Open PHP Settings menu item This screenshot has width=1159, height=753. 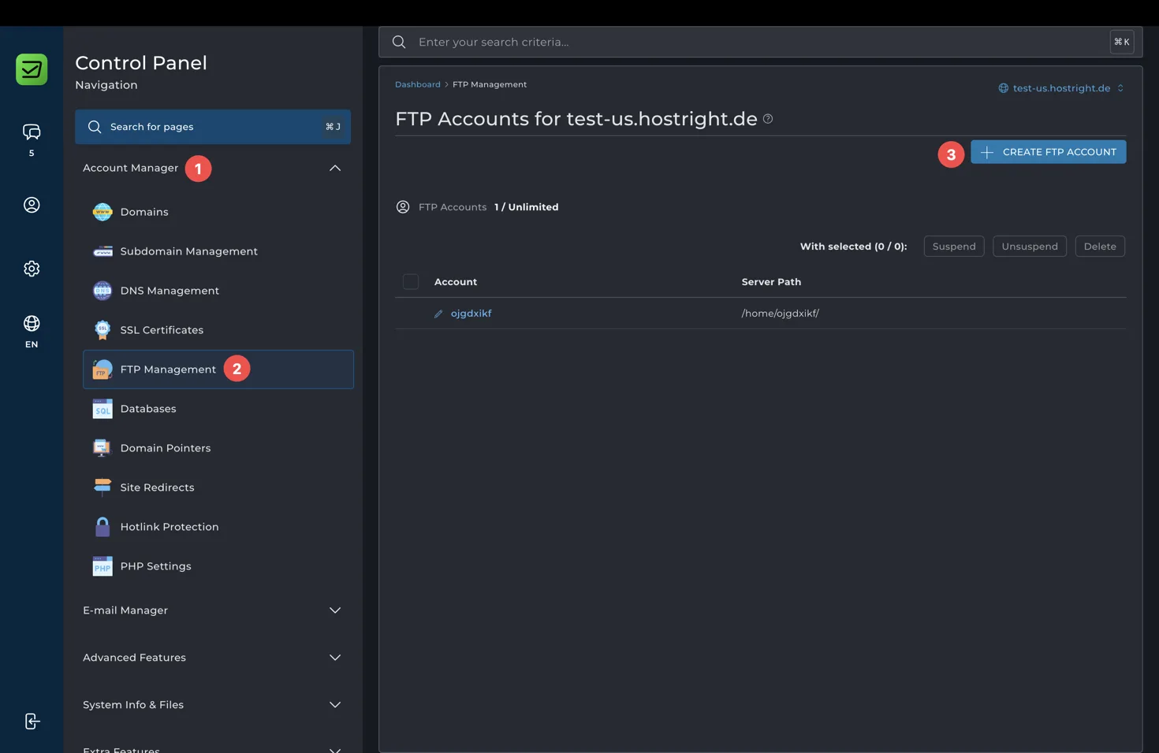218,566
